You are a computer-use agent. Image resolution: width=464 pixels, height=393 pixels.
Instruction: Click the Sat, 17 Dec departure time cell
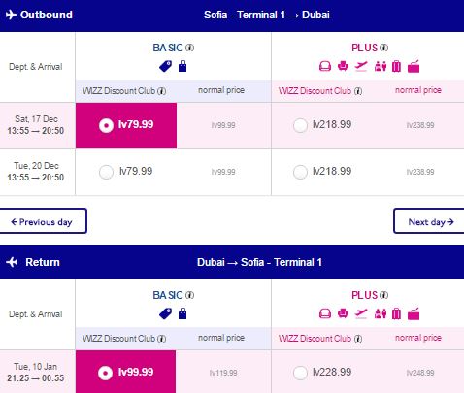point(38,125)
